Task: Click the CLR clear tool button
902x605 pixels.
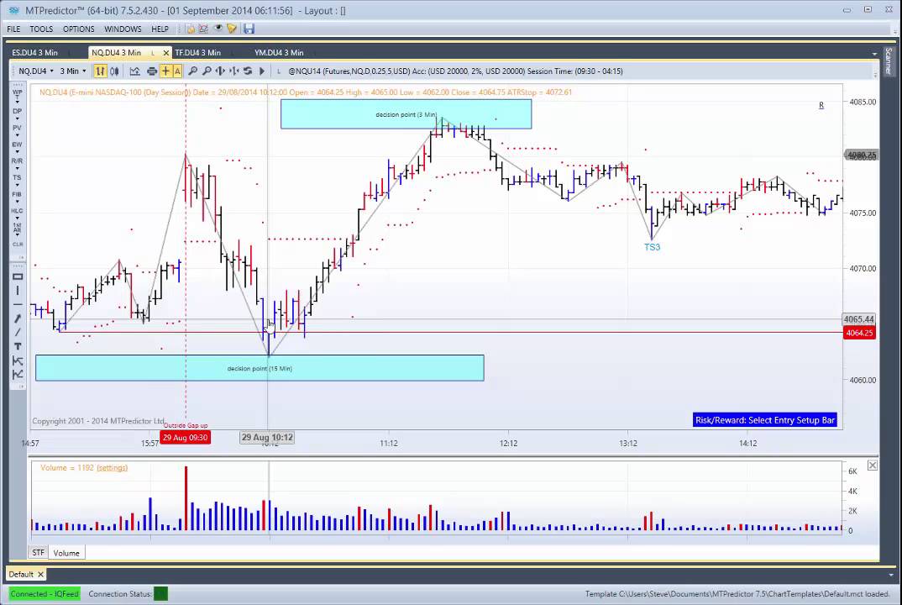Action: (x=18, y=244)
